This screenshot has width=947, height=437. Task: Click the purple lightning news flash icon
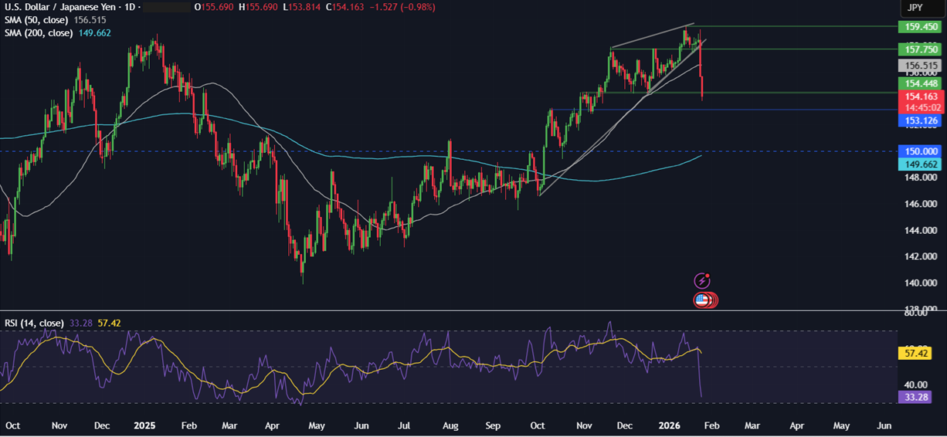coord(702,281)
